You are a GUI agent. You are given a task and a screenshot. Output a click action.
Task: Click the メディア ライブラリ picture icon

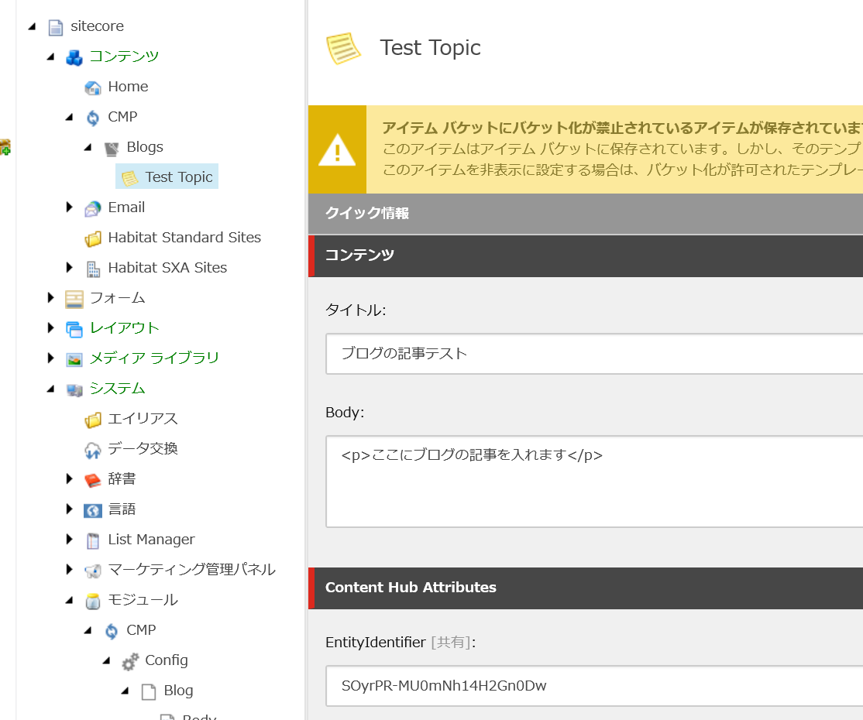(x=74, y=360)
